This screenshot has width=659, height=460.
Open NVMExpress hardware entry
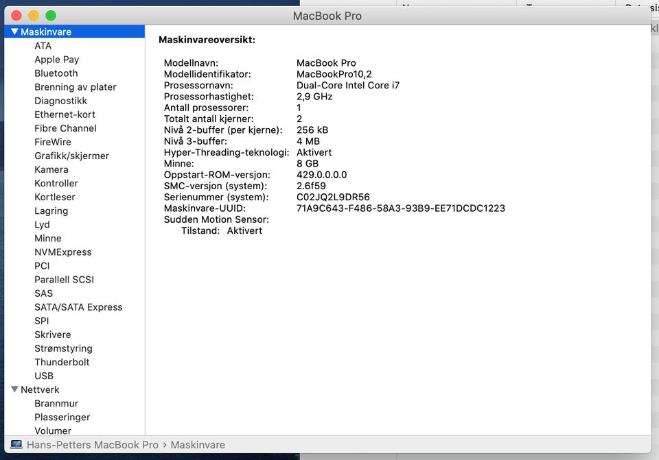pos(63,252)
